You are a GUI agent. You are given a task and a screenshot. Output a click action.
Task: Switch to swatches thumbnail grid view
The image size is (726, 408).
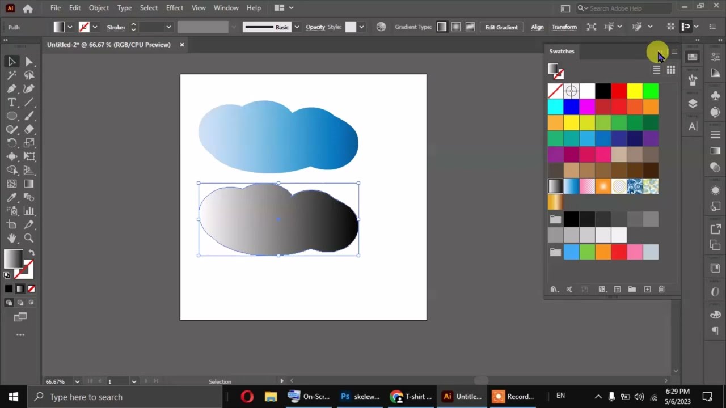pyautogui.click(x=671, y=70)
